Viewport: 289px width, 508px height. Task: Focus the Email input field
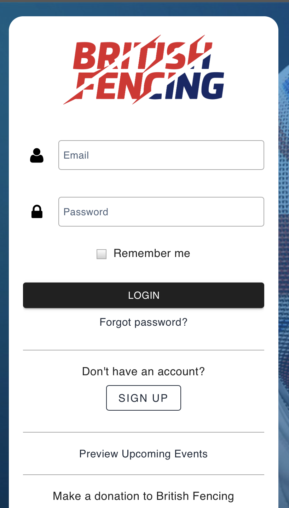click(x=161, y=155)
